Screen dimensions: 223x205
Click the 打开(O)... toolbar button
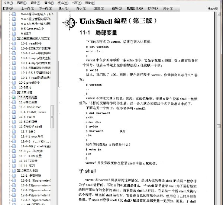10,9
